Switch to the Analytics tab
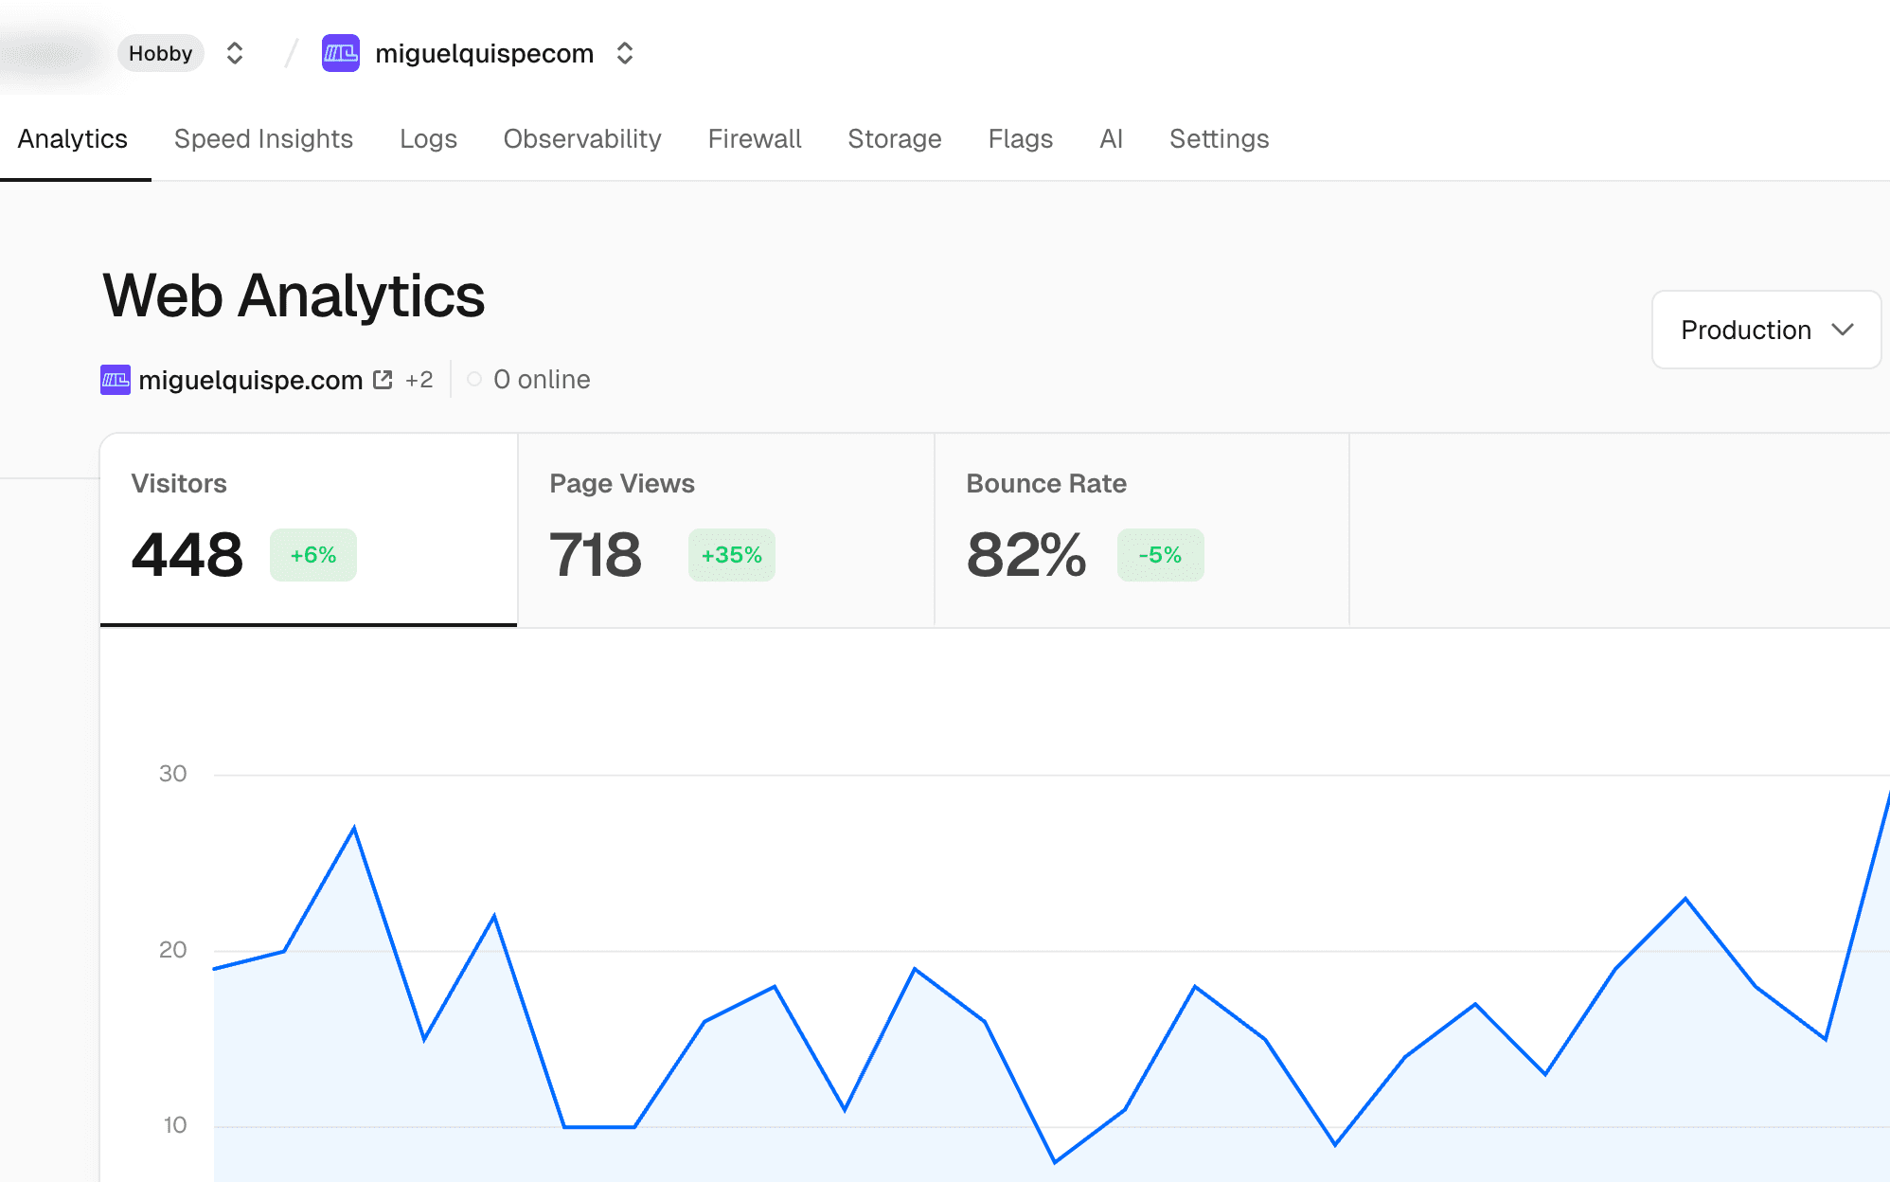Image resolution: width=1890 pixels, height=1182 pixels. pyautogui.click(x=73, y=139)
